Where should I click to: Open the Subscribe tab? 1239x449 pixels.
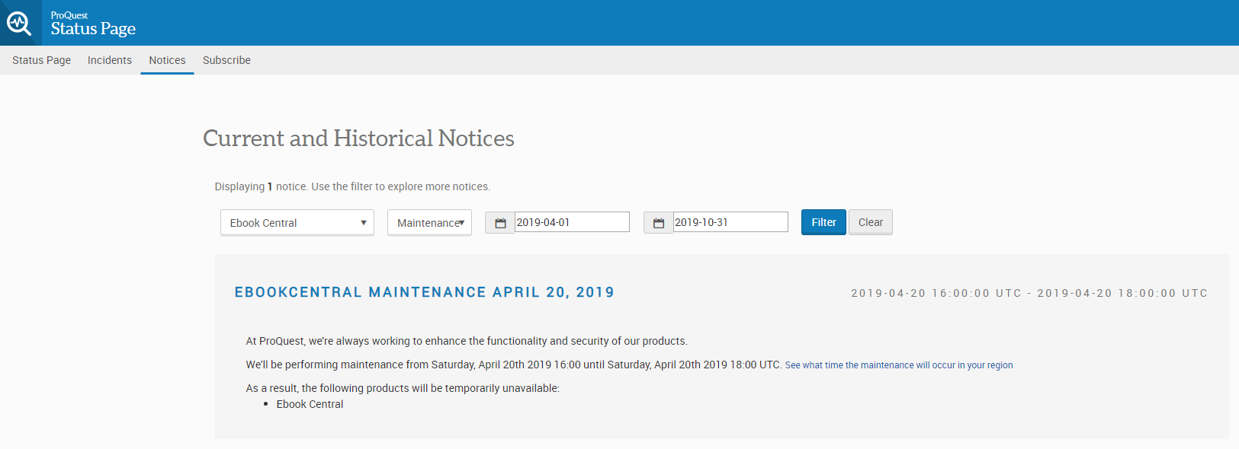click(x=226, y=59)
